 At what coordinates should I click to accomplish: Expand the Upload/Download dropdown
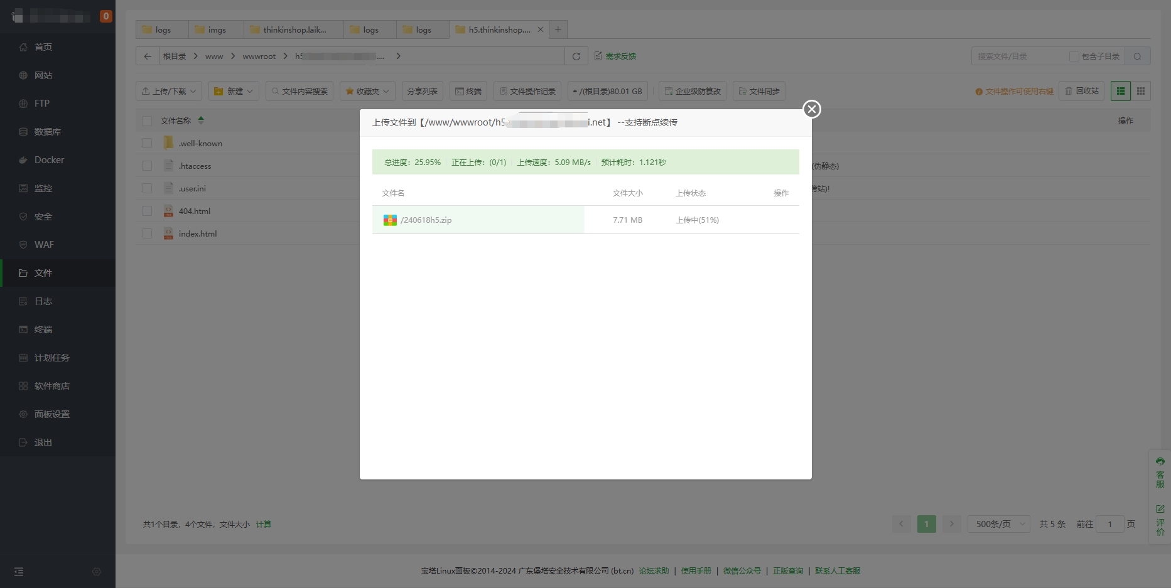pyautogui.click(x=169, y=91)
